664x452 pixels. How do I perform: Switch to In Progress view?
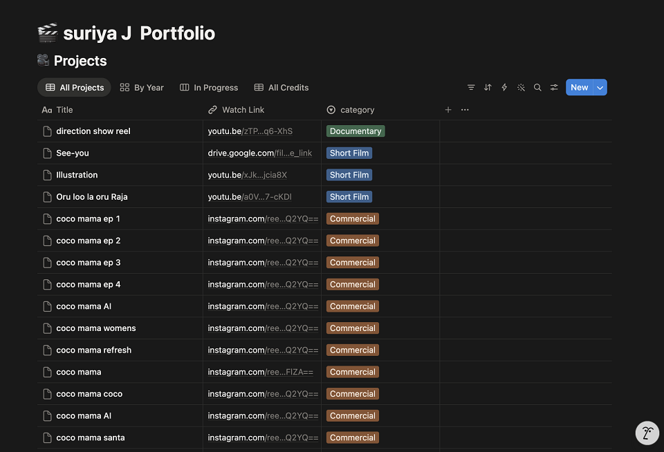[209, 88]
